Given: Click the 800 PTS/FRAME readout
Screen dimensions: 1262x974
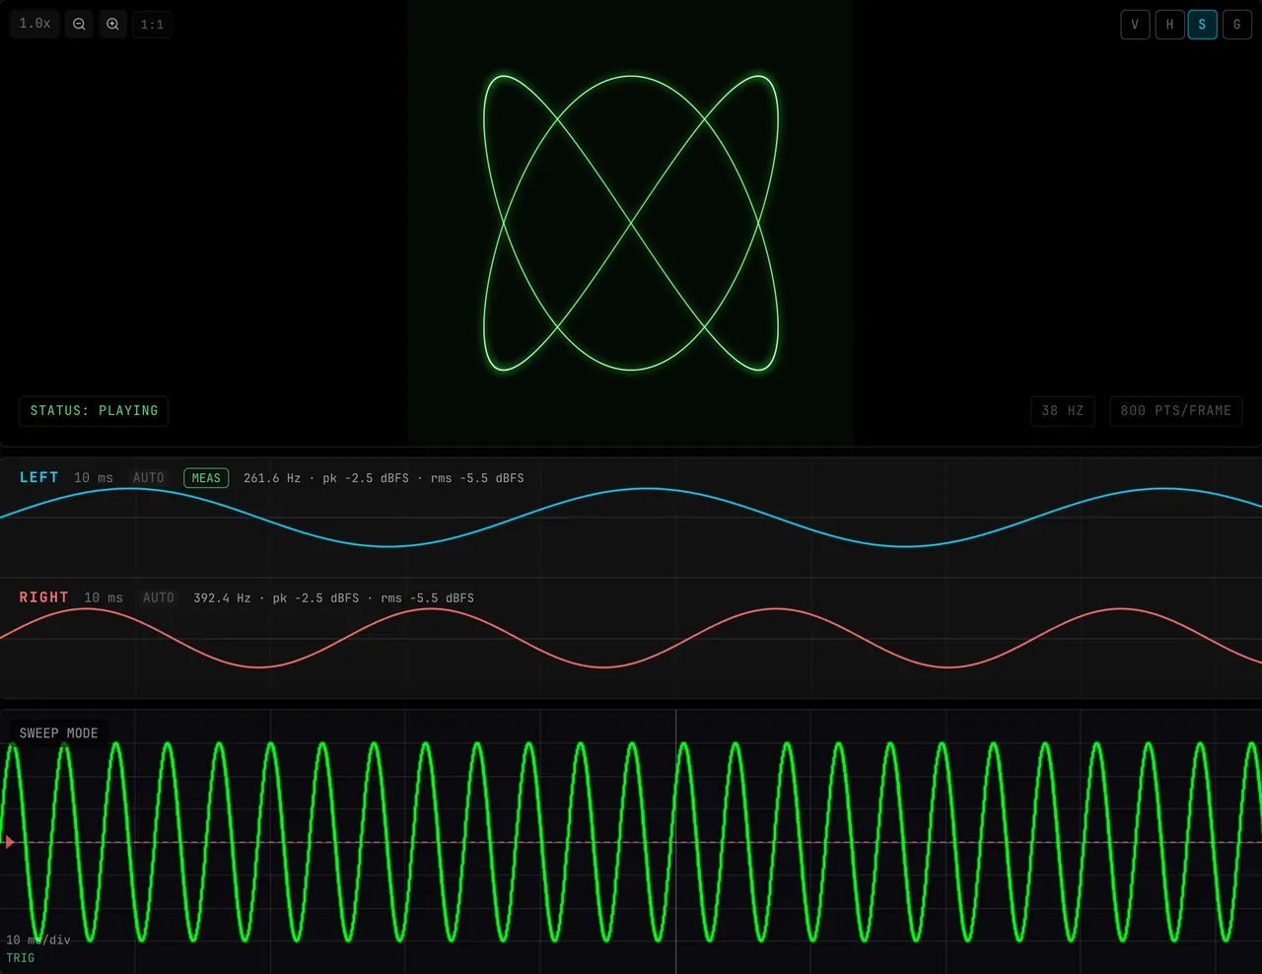Looking at the screenshot, I should point(1176,411).
